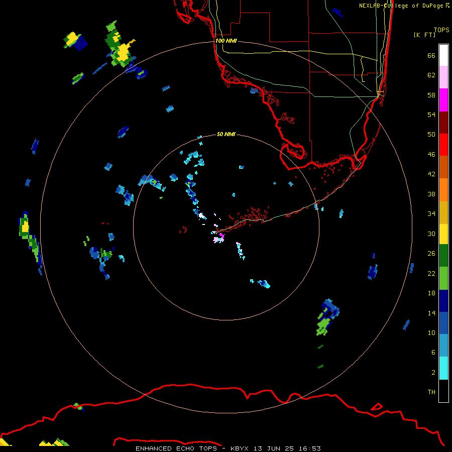This screenshot has height=452, width=452.
Task: Pick the light green legend swatch
Action: pyautogui.click(x=443, y=278)
